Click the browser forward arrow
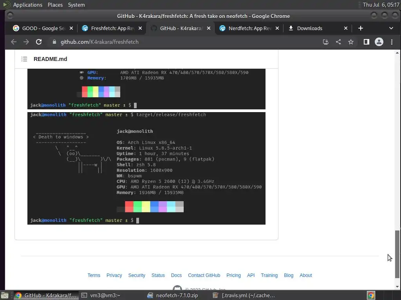The image size is (401, 300). [x=26, y=42]
